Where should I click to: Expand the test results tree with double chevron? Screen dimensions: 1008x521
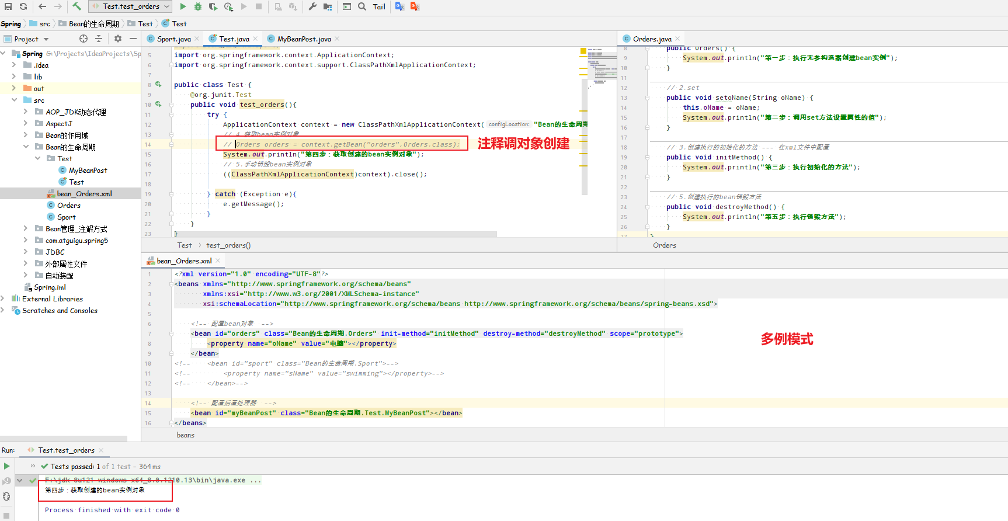(x=33, y=466)
